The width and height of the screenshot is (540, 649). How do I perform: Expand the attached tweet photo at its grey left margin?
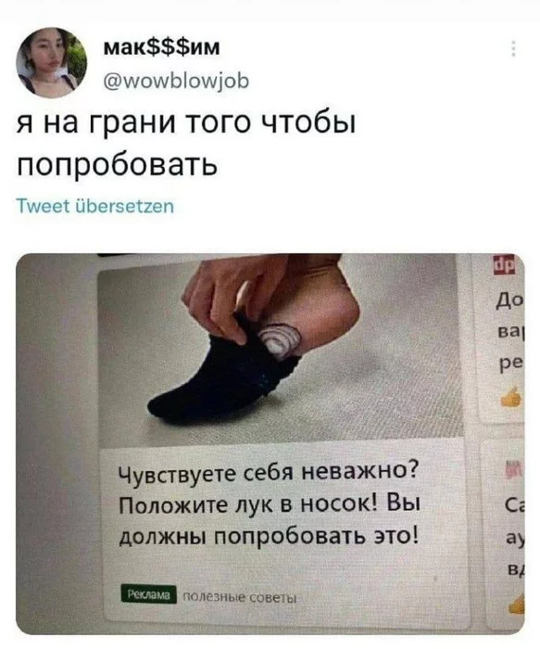57,444
